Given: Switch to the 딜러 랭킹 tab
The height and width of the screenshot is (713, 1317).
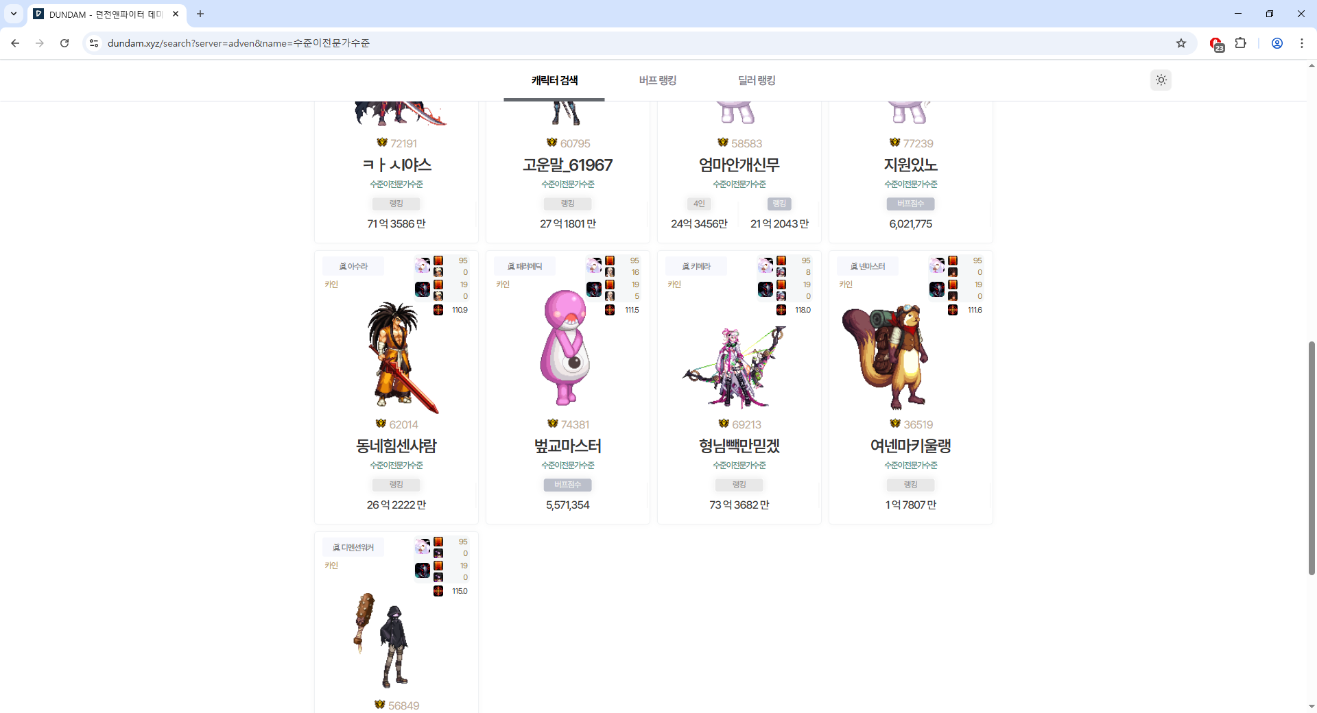Looking at the screenshot, I should (x=757, y=80).
